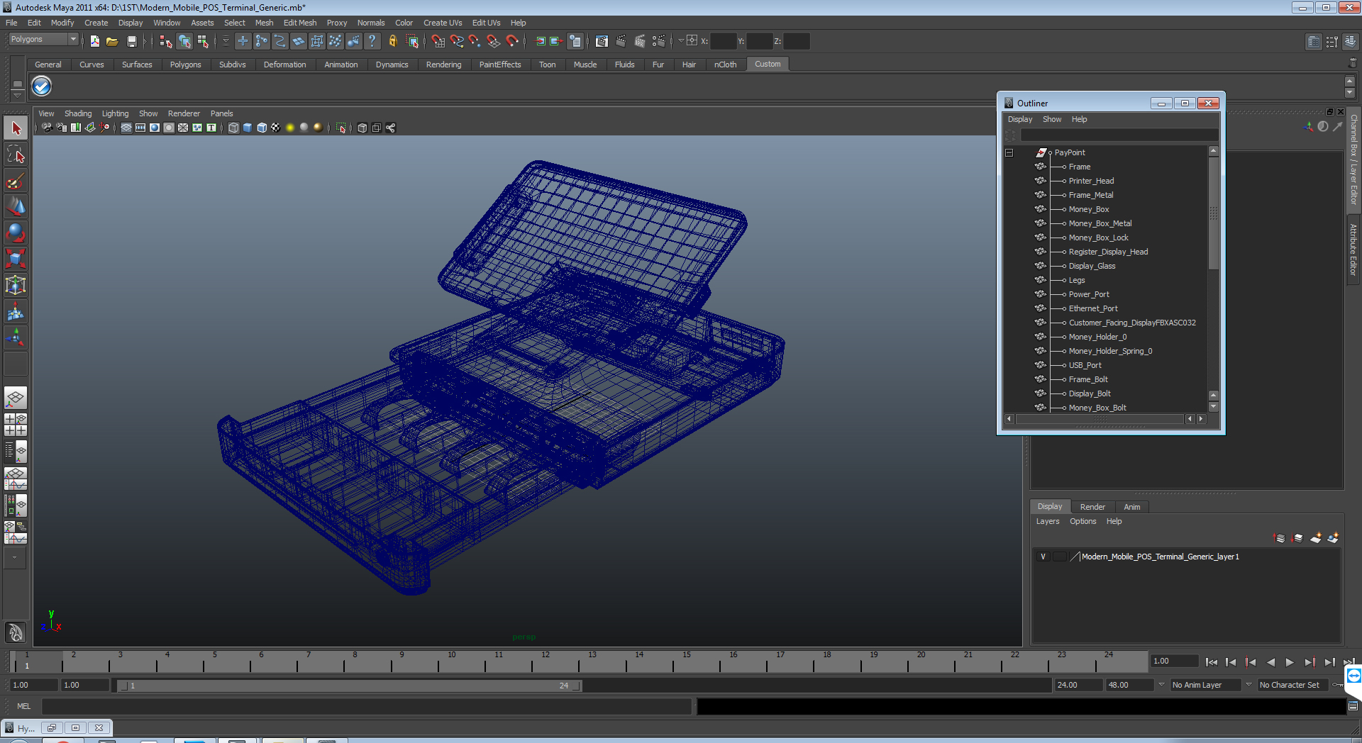Image resolution: width=1362 pixels, height=743 pixels.
Task: Open the shelf options arrow menu
Action: point(17,94)
